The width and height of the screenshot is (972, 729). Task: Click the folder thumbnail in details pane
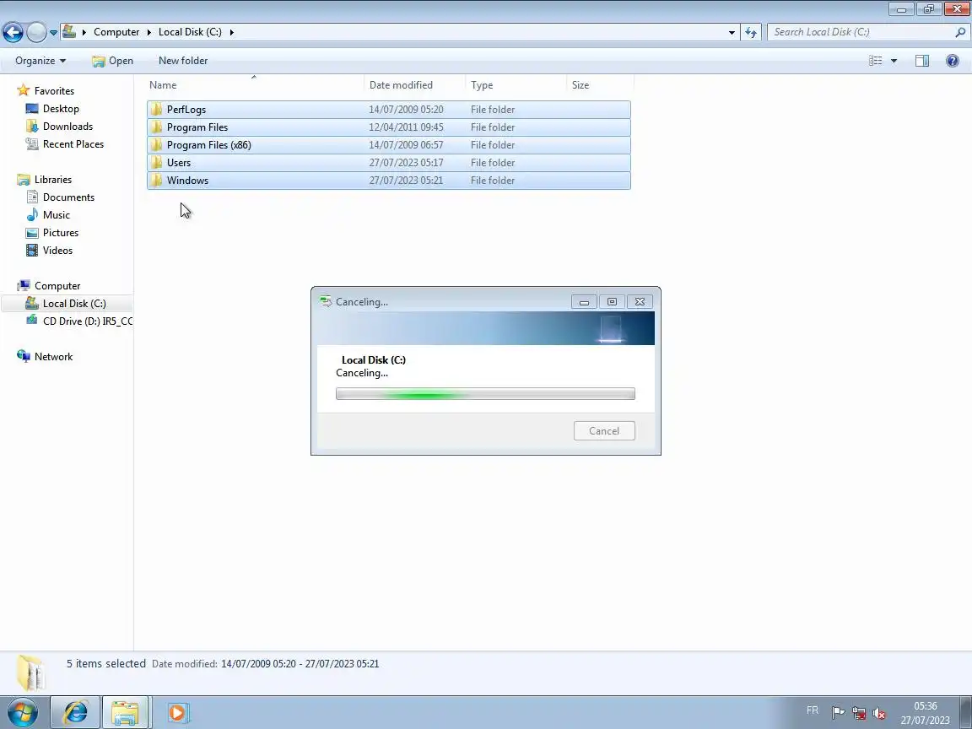click(x=30, y=672)
